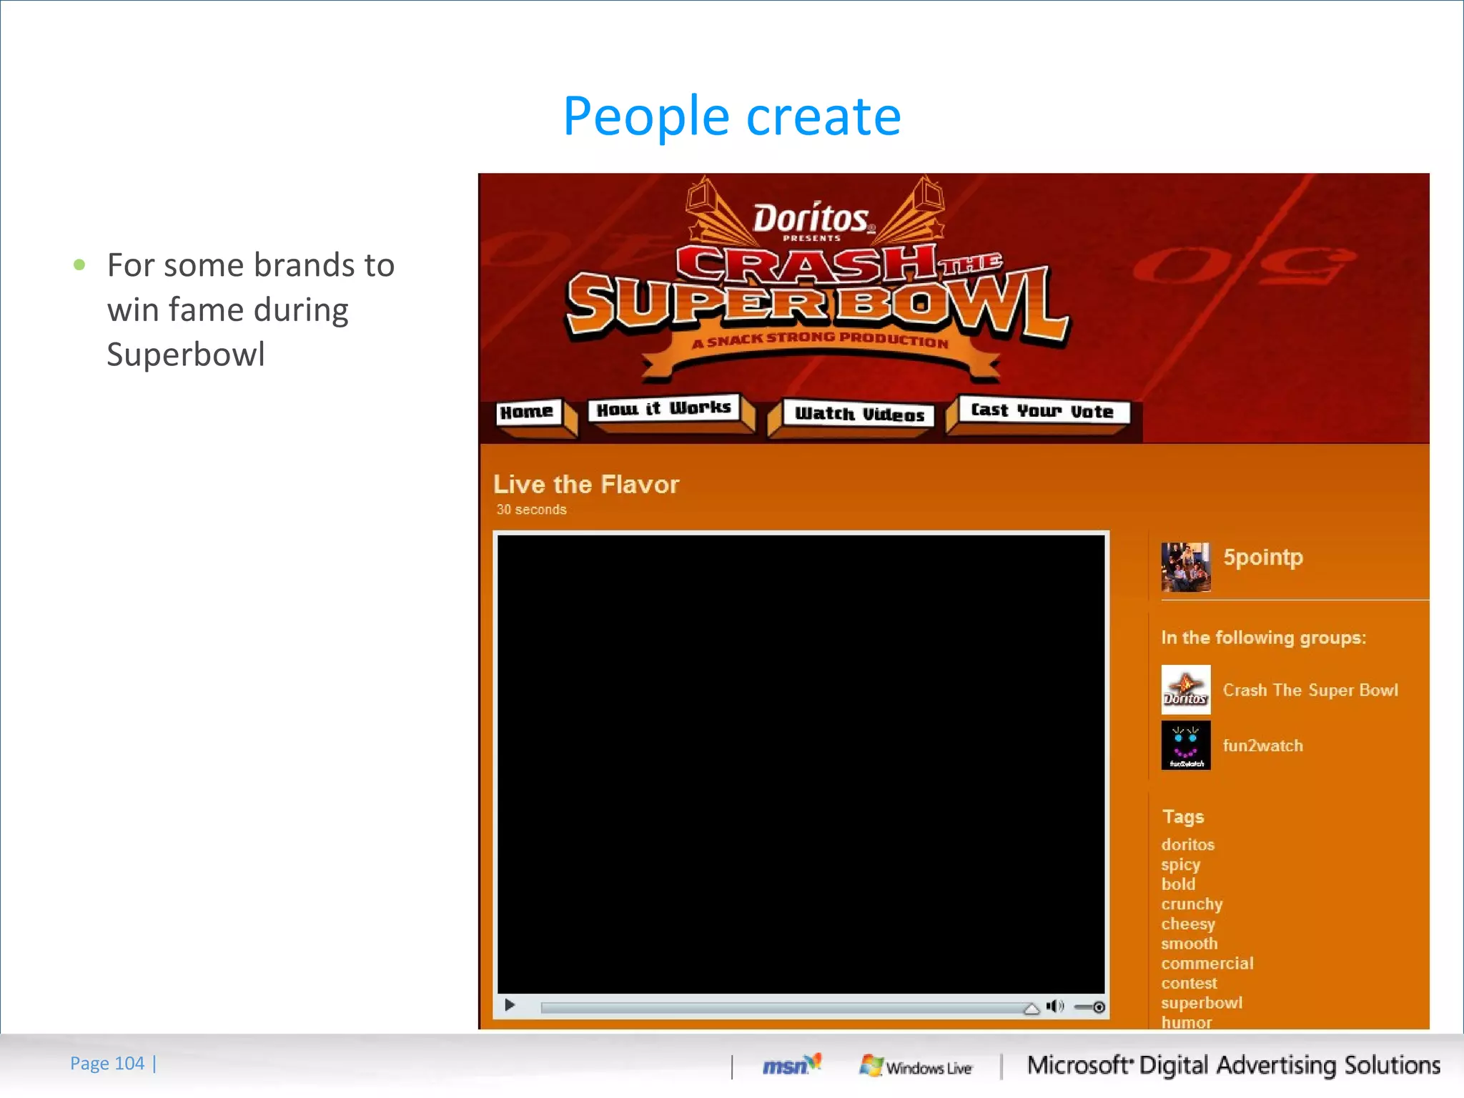The image size is (1464, 1098).
Task: Click the progress bar position marker triangle
Action: (1032, 1009)
